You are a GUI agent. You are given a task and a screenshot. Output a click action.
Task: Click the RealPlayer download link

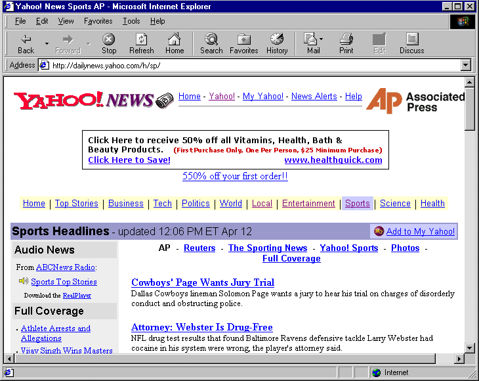(x=77, y=296)
